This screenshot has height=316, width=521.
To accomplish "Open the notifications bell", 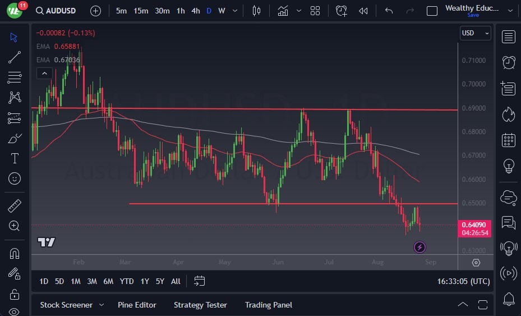I will [508, 299].
